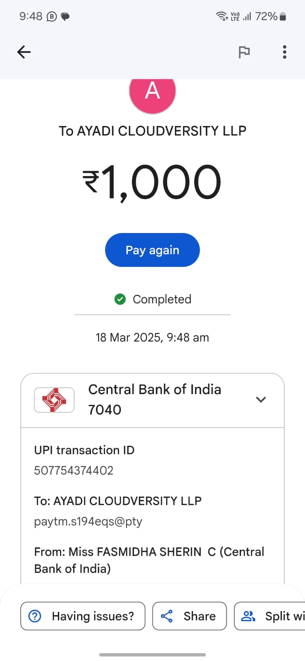This screenshot has height=661, width=305.
Task: Tap the bottom navigation gesture bar
Action: click(152, 654)
